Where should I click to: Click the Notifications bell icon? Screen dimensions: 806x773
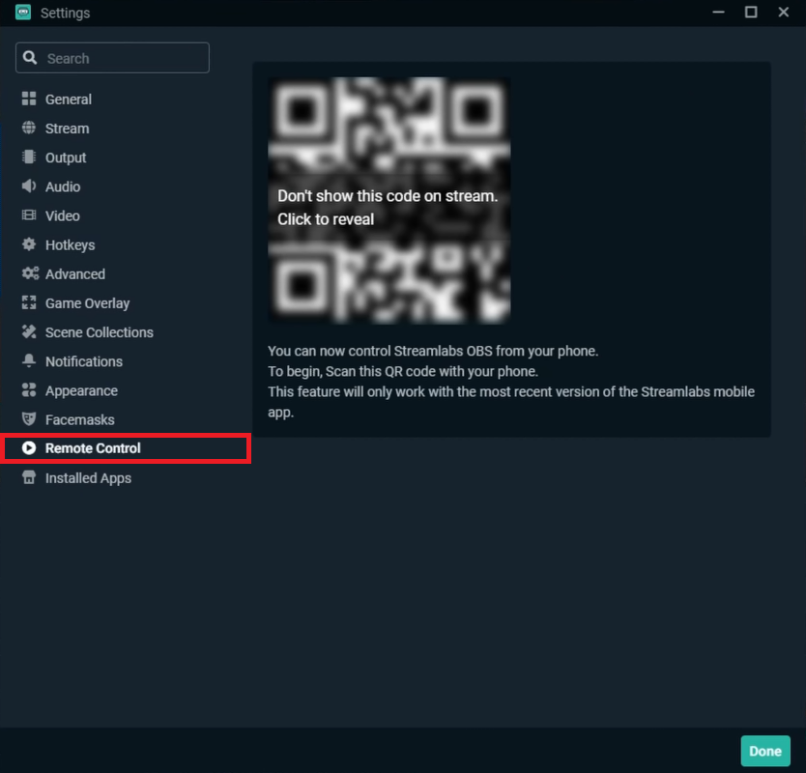[29, 360]
